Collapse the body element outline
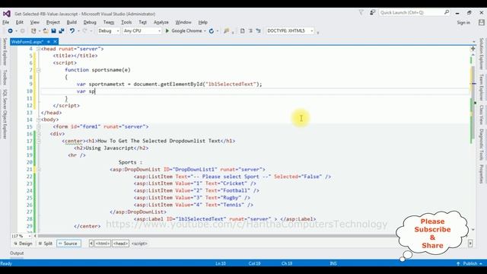Image resolution: width=487 pixels, height=274 pixels. tap(38, 119)
